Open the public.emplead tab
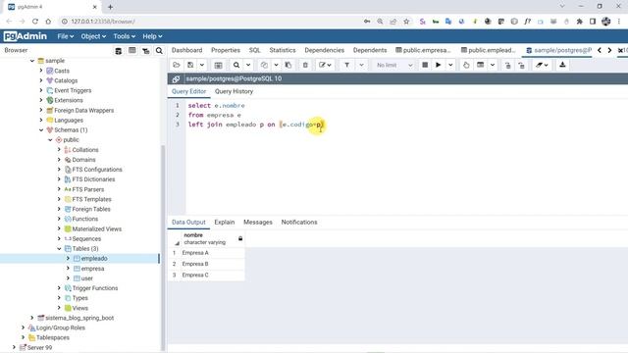The width and height of the screenshot is (628, 353). (489, 50)
